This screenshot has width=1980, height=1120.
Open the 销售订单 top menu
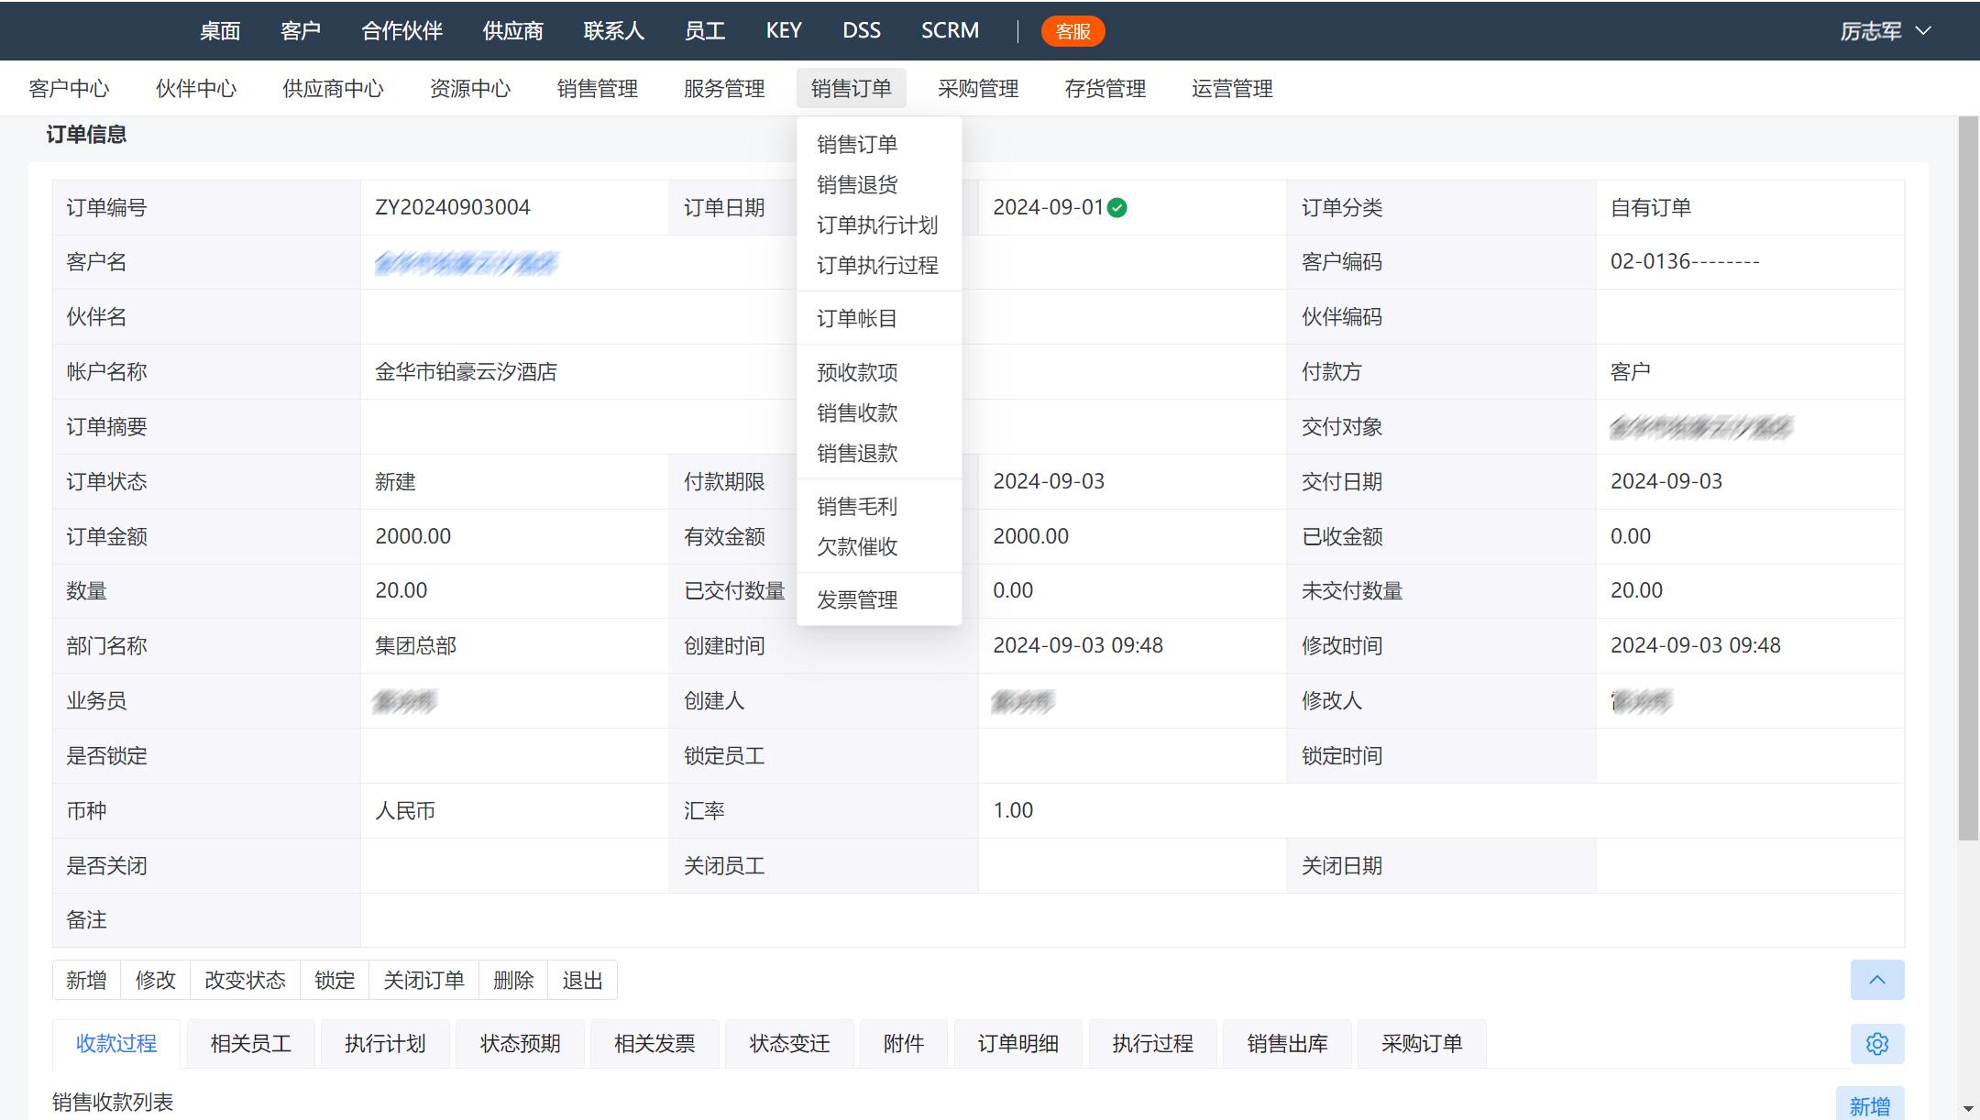click(x=851, y=89)
